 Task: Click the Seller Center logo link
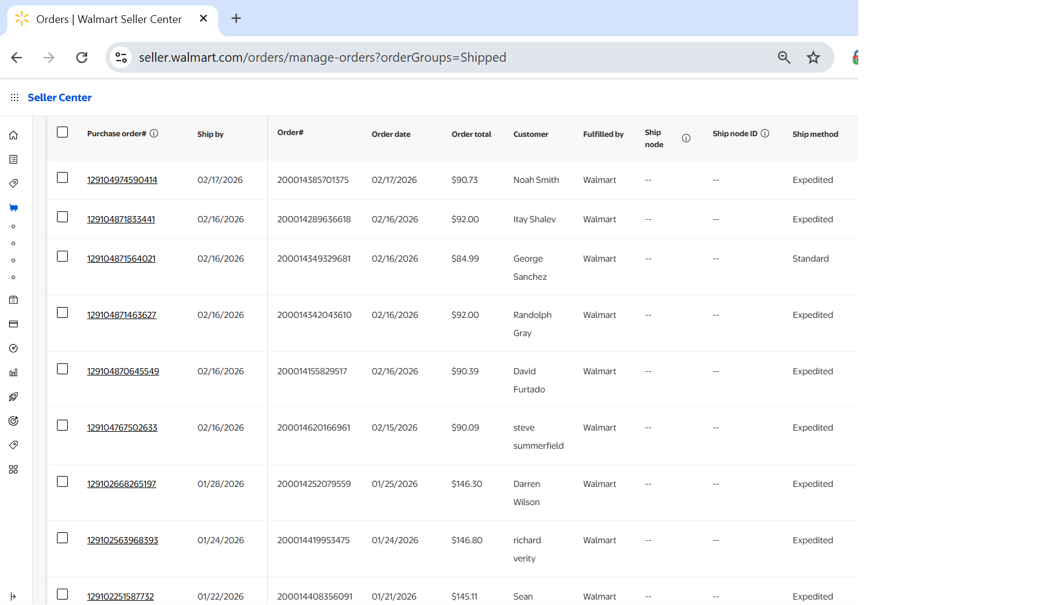click(59, 98)
